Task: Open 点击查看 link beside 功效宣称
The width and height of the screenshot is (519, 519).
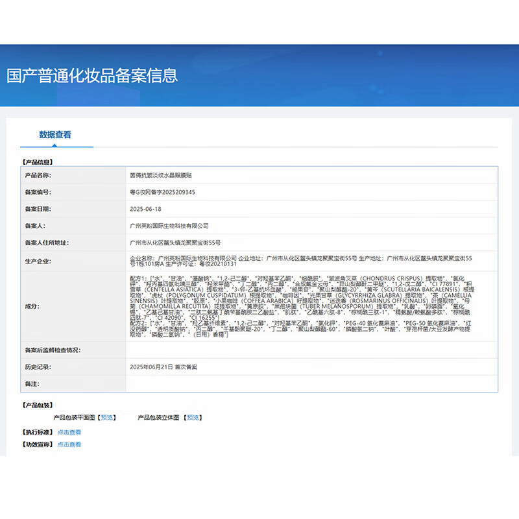Action: click(x=69, y=444)
